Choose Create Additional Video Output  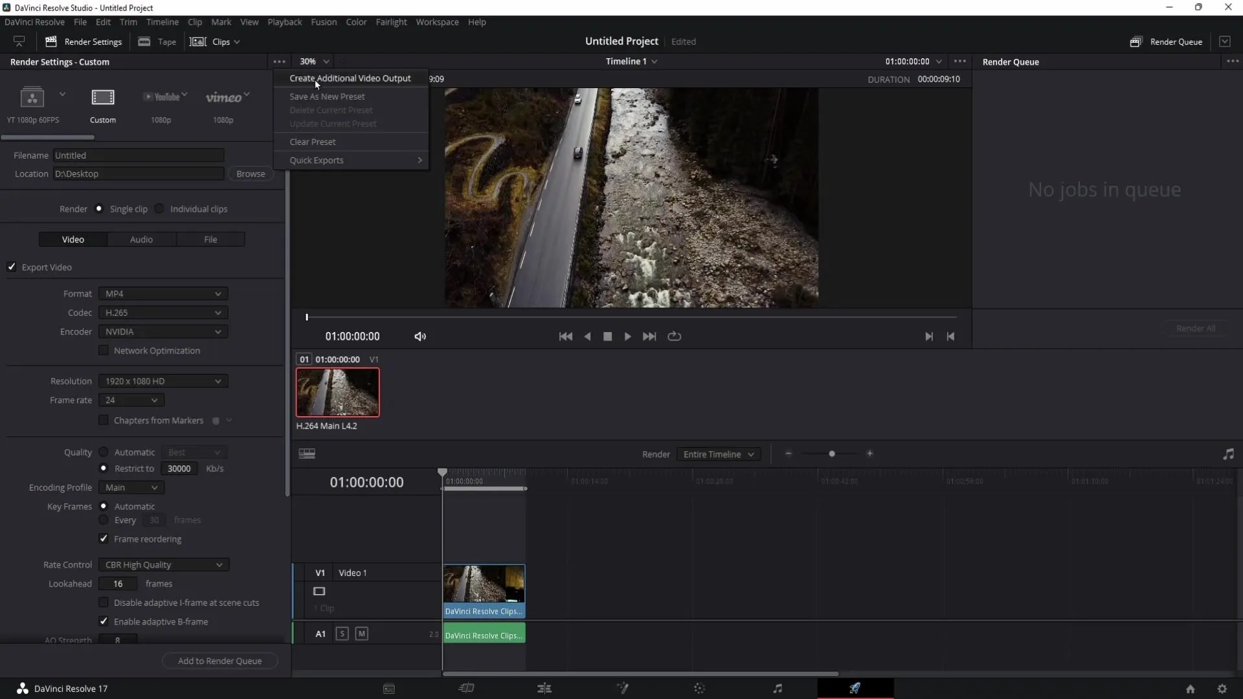[350, 78]
